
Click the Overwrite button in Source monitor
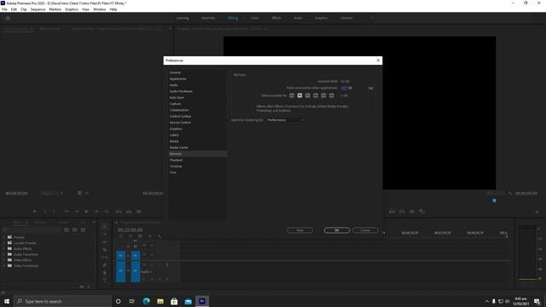point(129,211)
